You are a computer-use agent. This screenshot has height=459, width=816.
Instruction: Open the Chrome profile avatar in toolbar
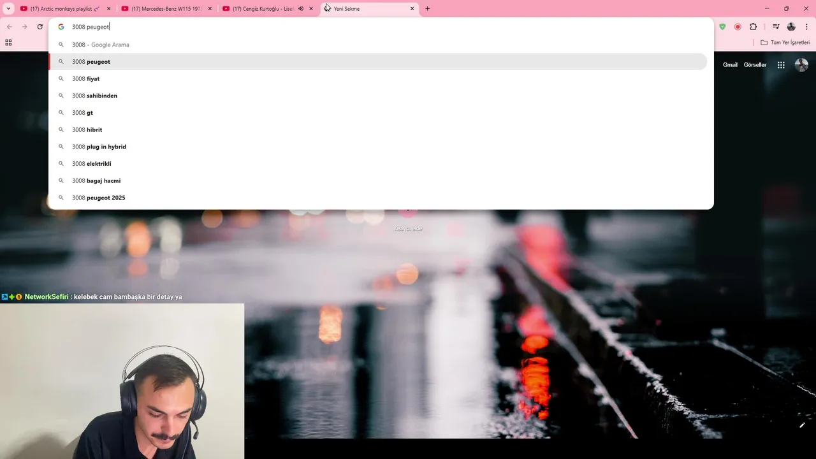[x=791, y=27]
